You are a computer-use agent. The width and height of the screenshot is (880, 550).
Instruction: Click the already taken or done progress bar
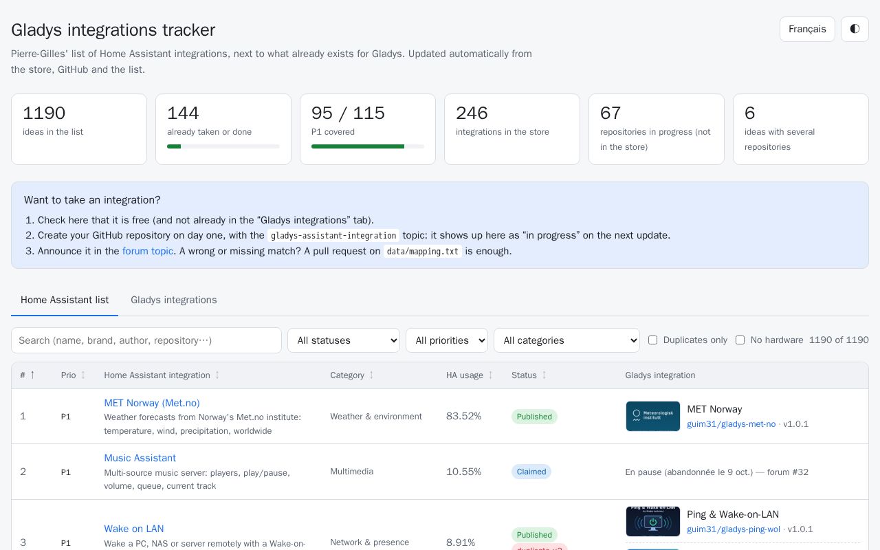click(223, 146)
